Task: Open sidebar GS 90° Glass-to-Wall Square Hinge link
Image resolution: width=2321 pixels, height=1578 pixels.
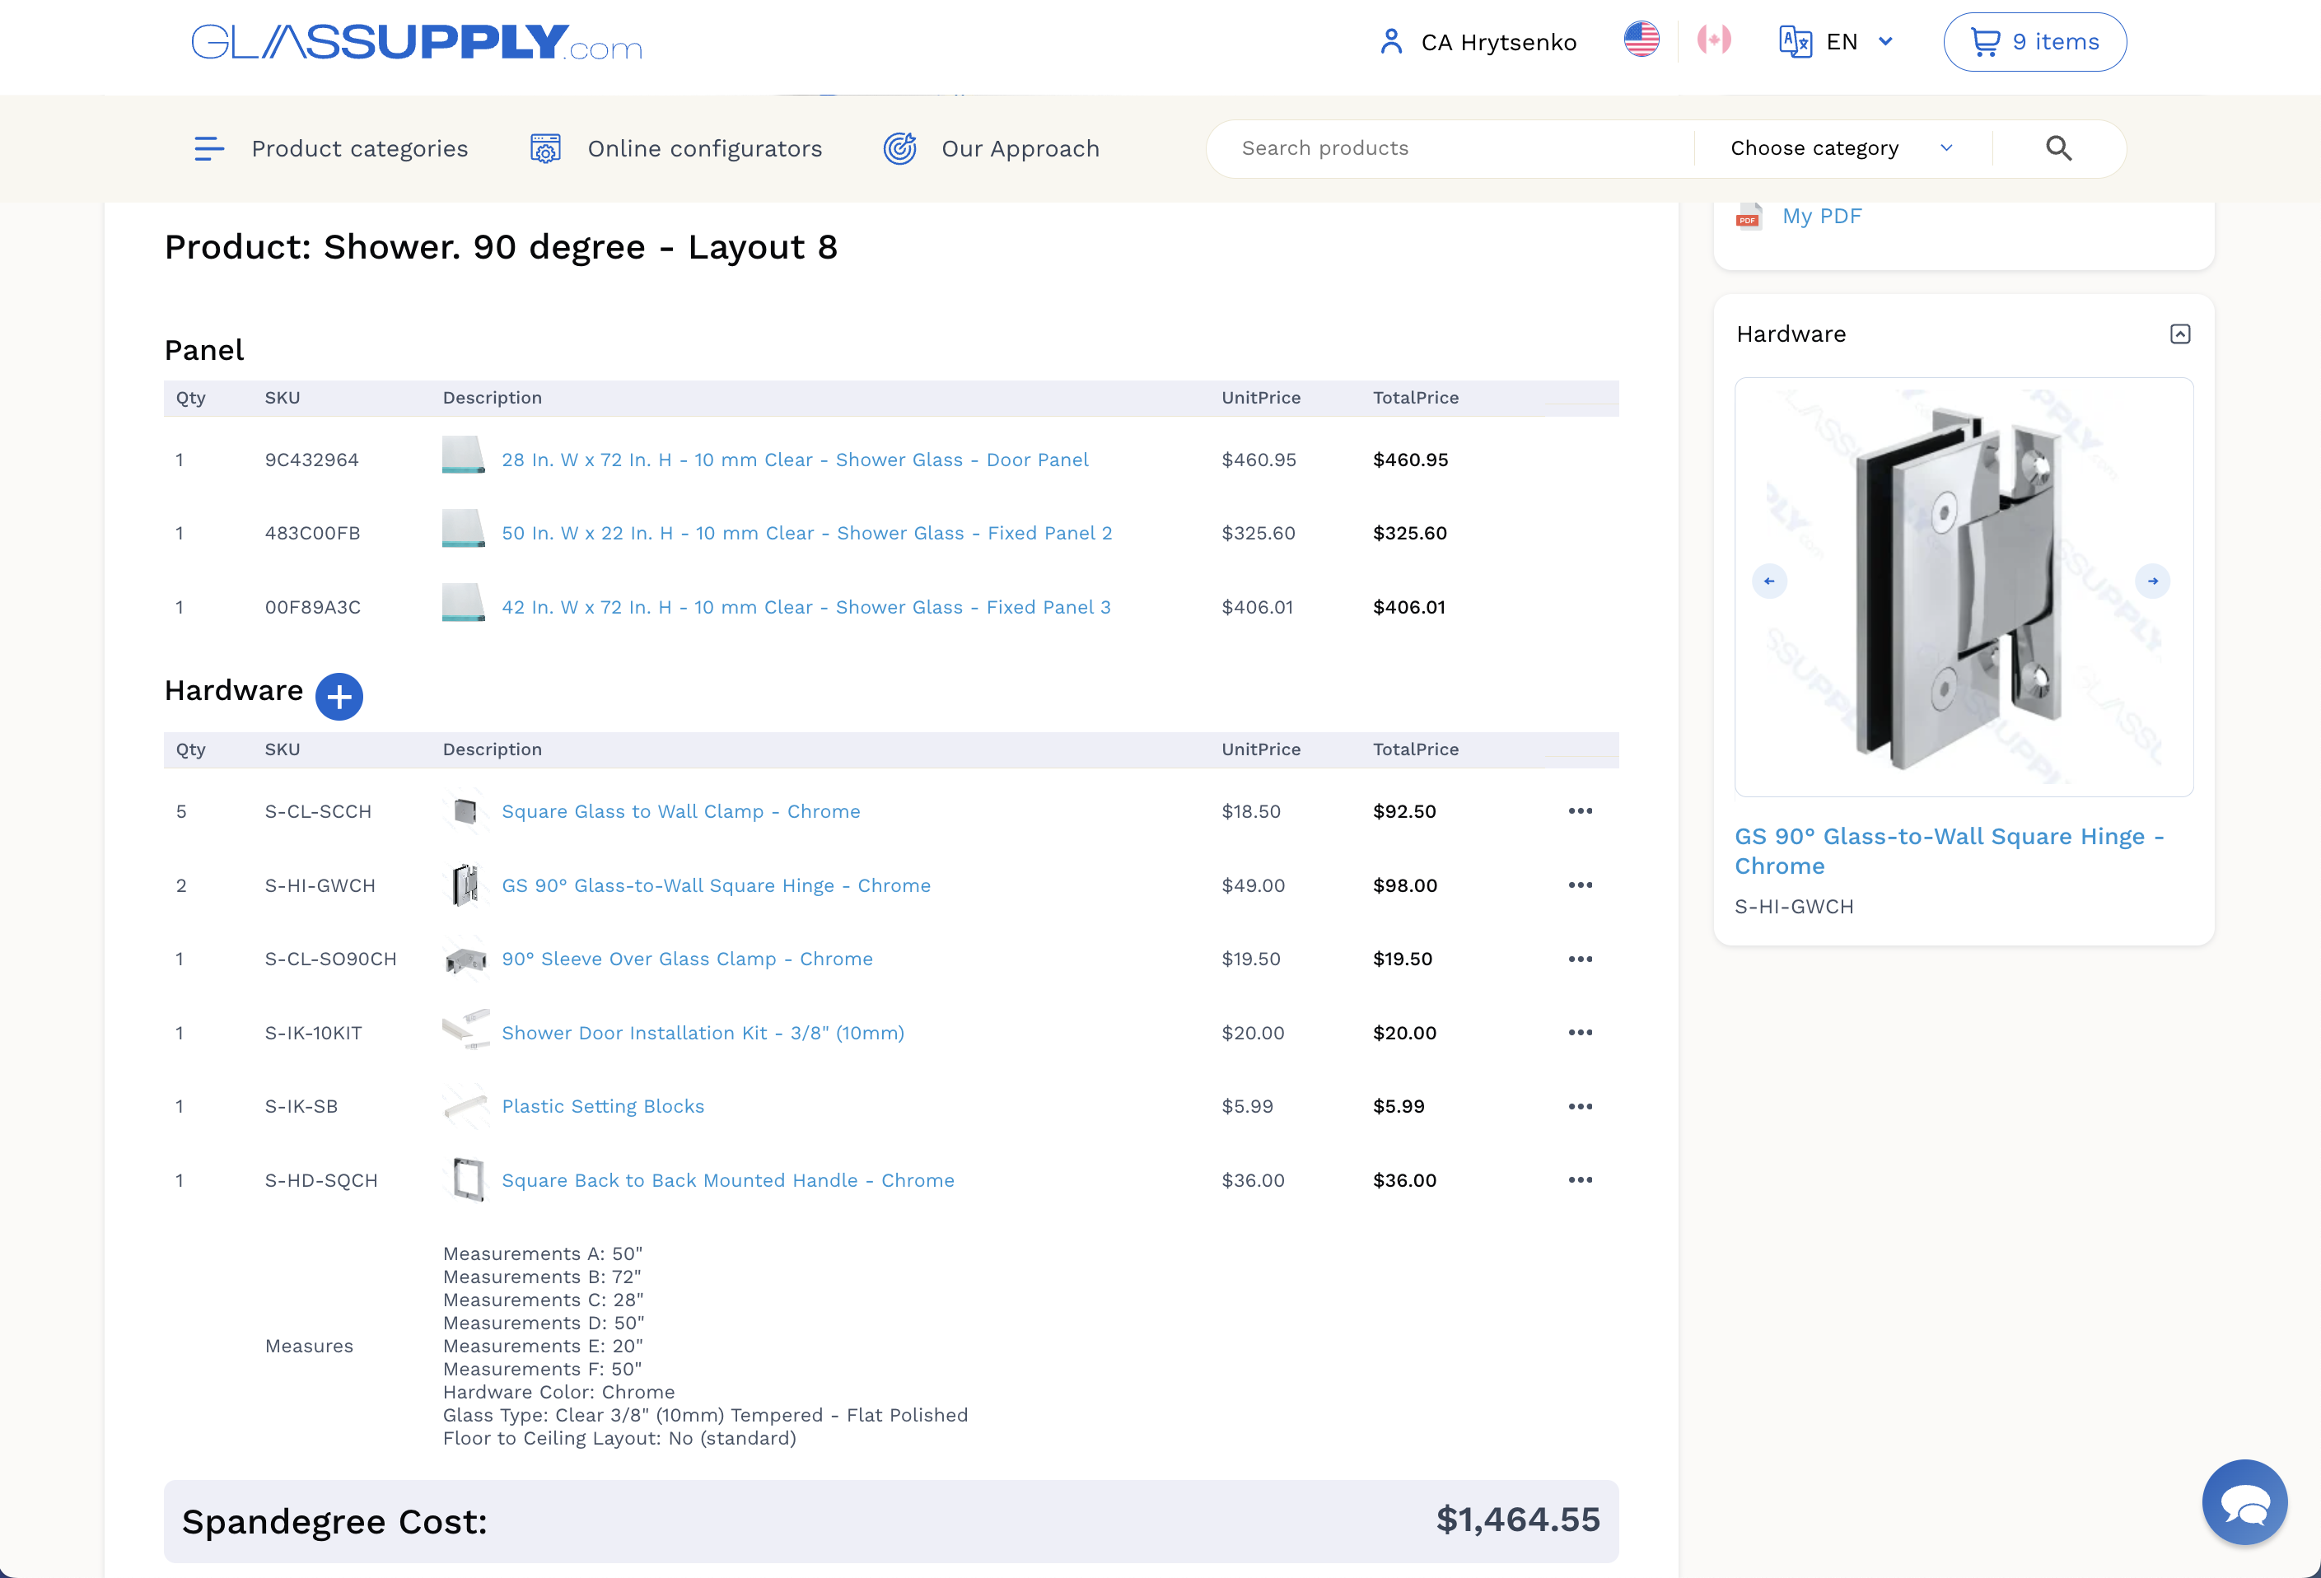Action: [1949, 851]
